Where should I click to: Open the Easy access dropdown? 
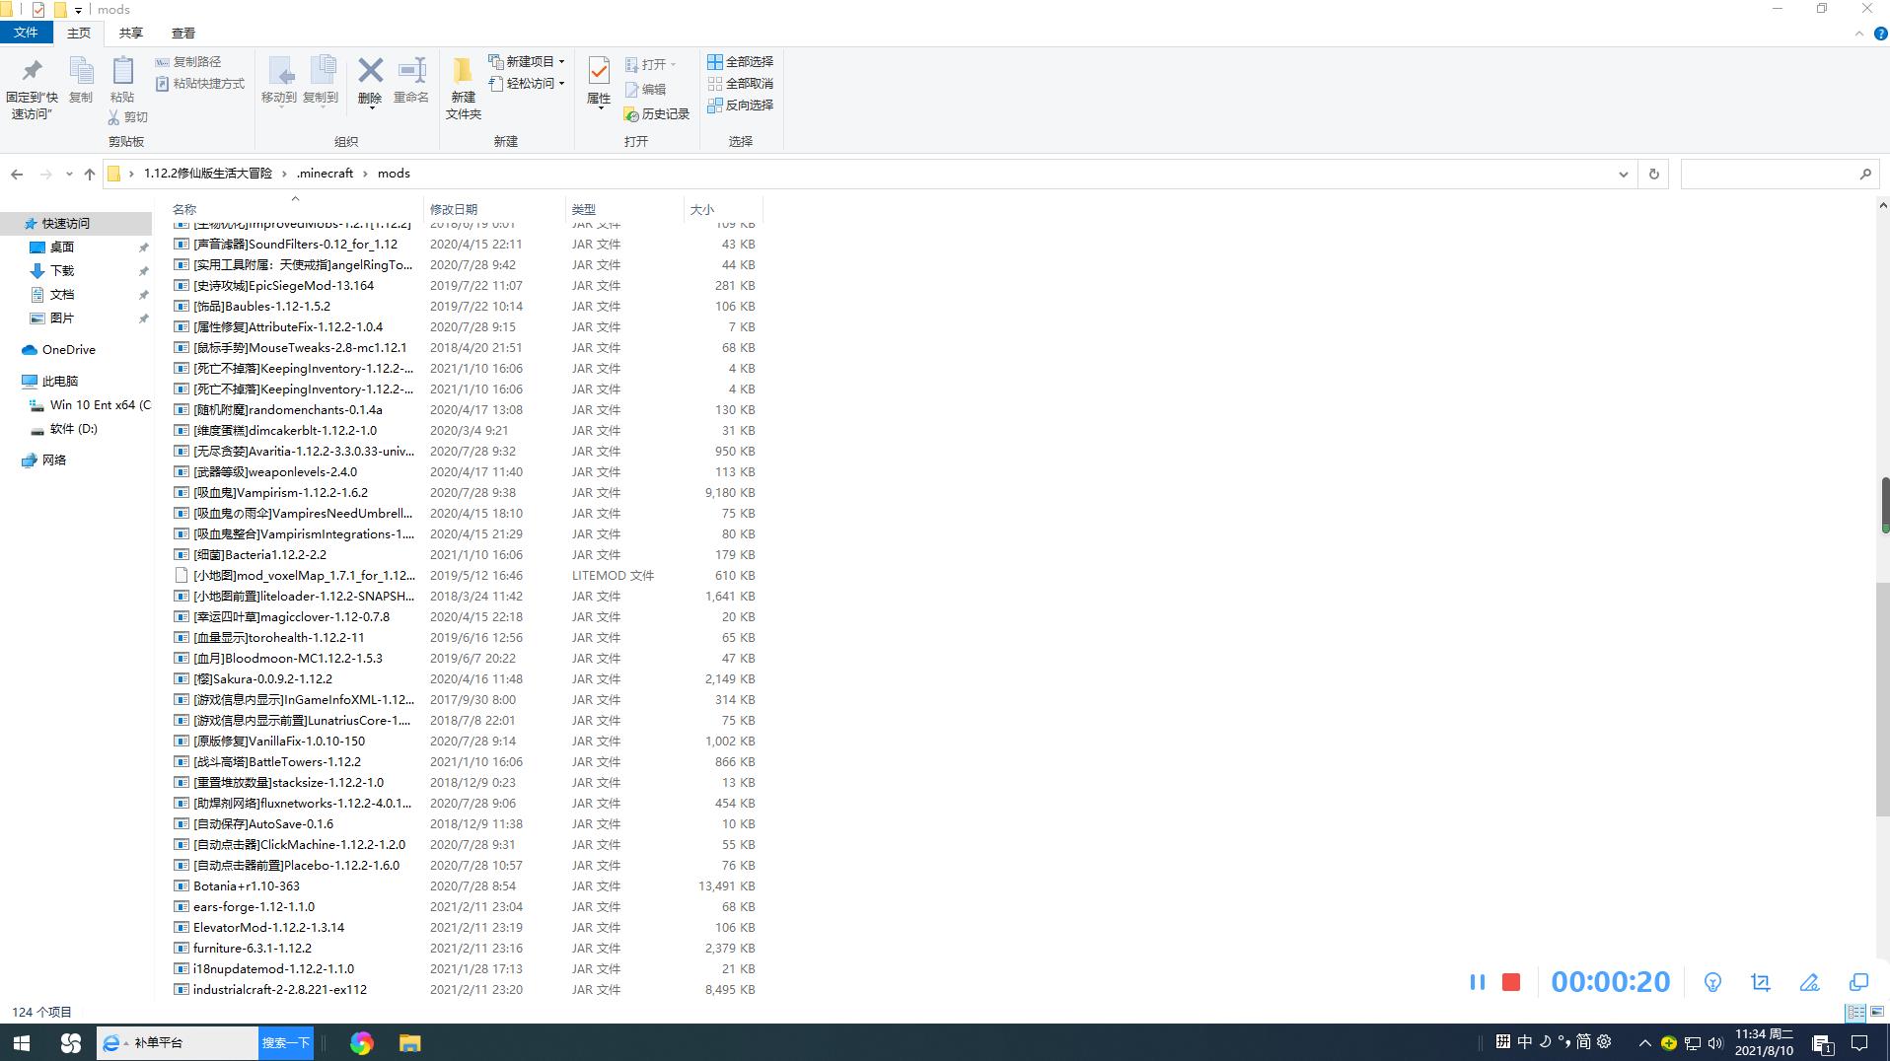tap(527, 83)
